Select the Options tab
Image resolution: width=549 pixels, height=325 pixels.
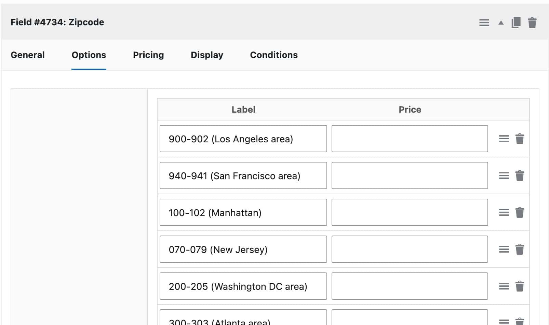point(89,55)
